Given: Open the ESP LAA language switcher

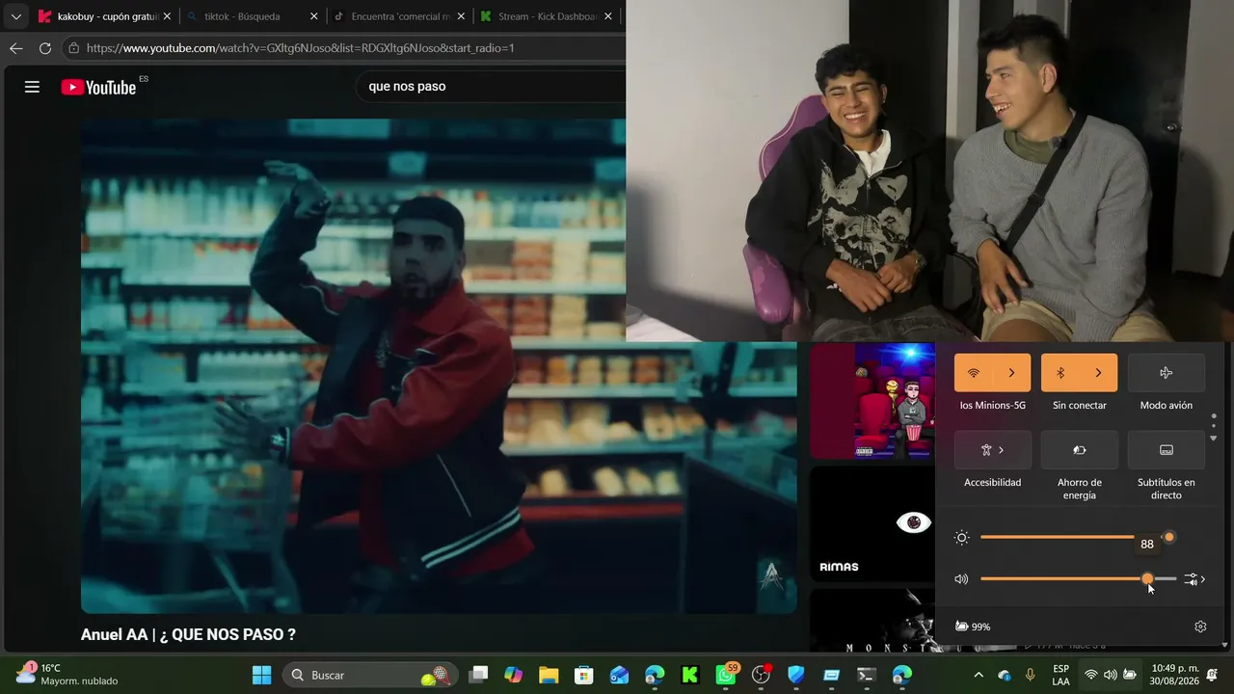Looking at the screenshot, I should click(1060, 675).
